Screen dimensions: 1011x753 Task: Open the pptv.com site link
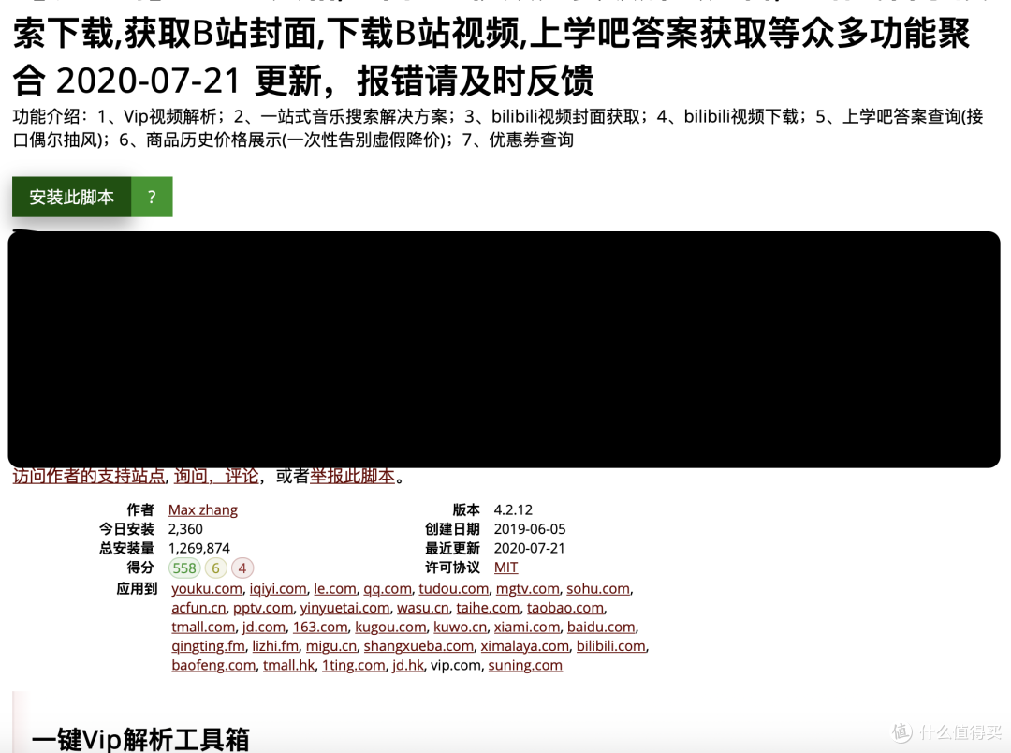[263, 608]
